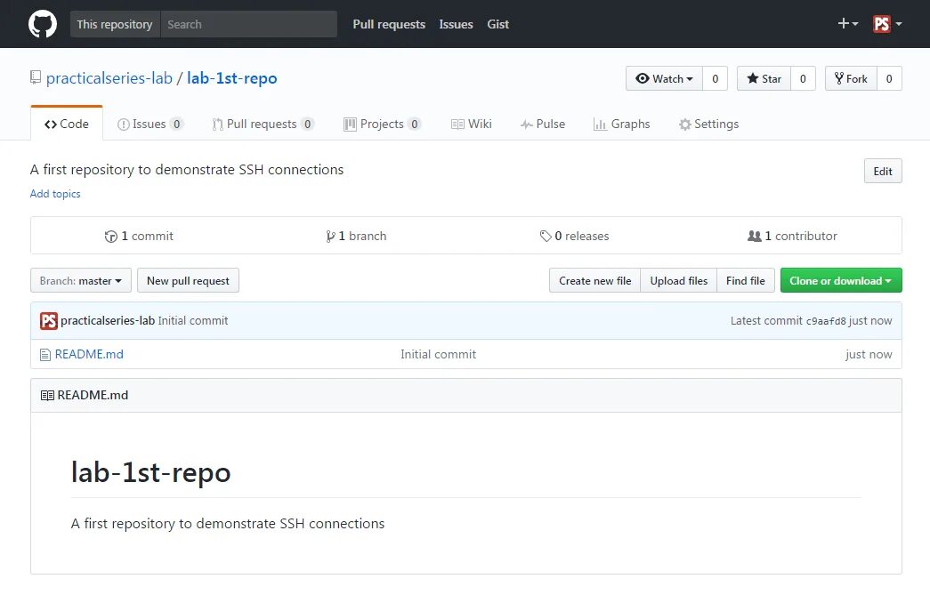This screenshot has height=595, width=930.
Task: Click the Edit description button
Action: tap(882, 172)
